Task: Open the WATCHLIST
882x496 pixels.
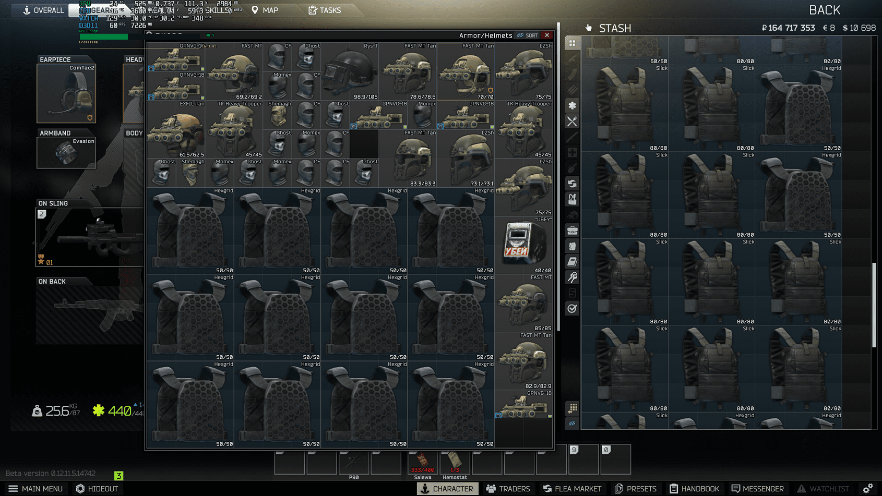Action: pyautogui.click(x=823, y=489)
